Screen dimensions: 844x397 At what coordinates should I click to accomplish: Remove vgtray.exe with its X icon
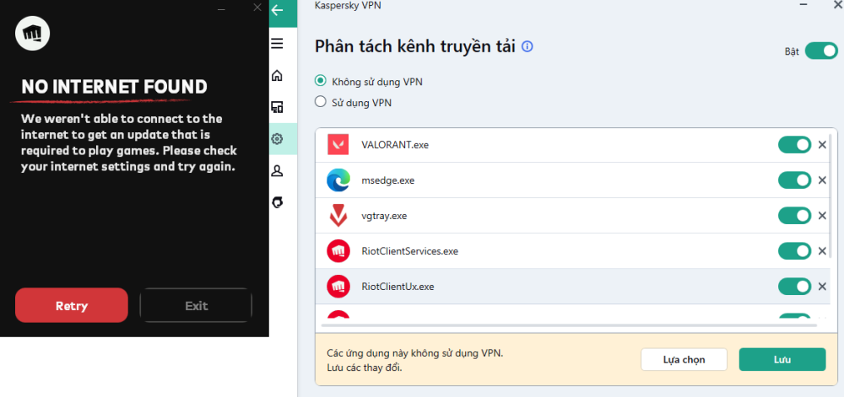click(x=822, y=216)
